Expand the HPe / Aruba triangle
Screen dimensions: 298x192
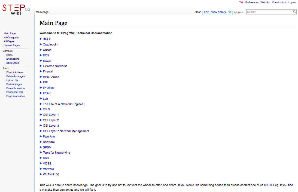coord(41,77)
